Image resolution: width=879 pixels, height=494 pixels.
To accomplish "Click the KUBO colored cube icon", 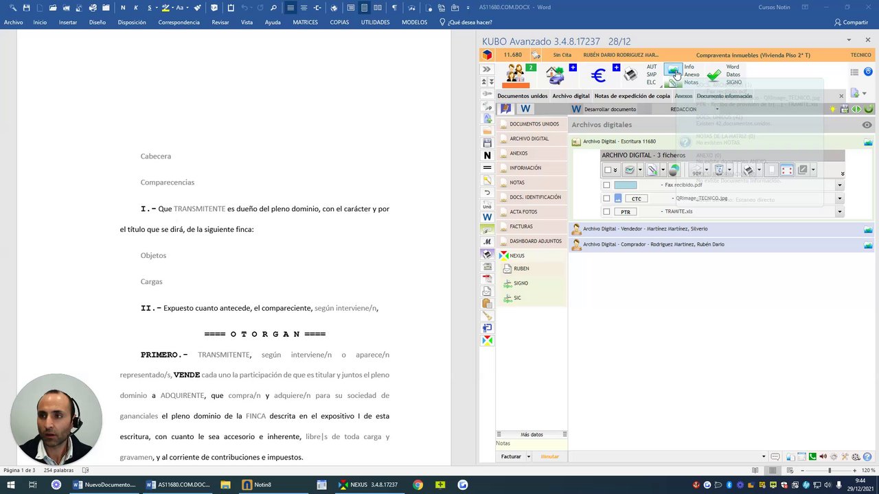I will pyautogui.click(x=487, y=55).
